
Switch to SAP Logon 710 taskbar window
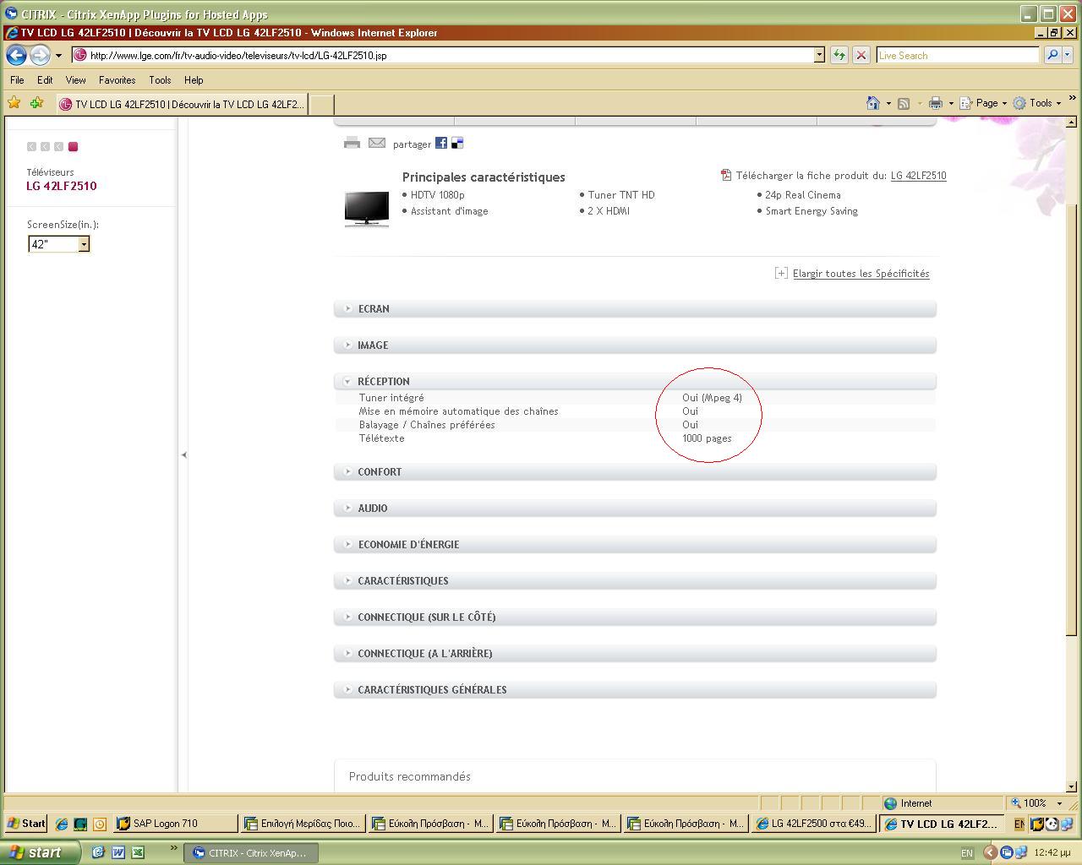point(176,824)
